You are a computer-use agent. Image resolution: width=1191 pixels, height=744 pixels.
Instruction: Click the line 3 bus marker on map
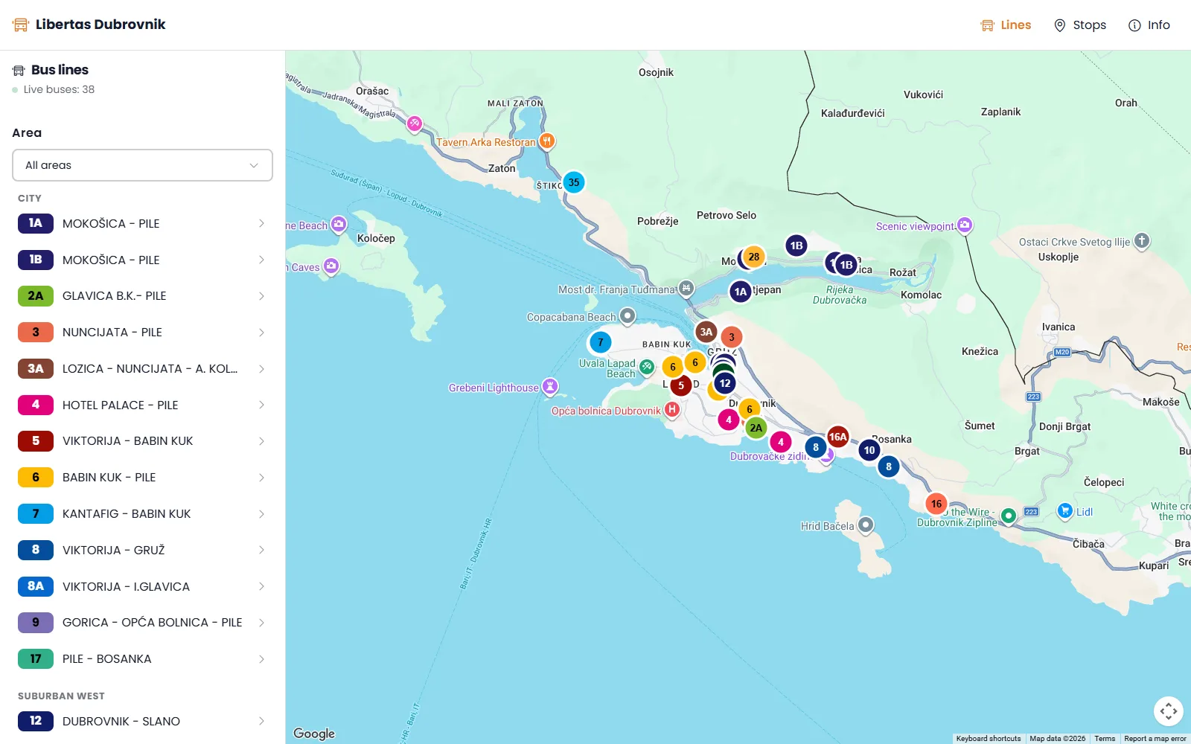(732, 337)
